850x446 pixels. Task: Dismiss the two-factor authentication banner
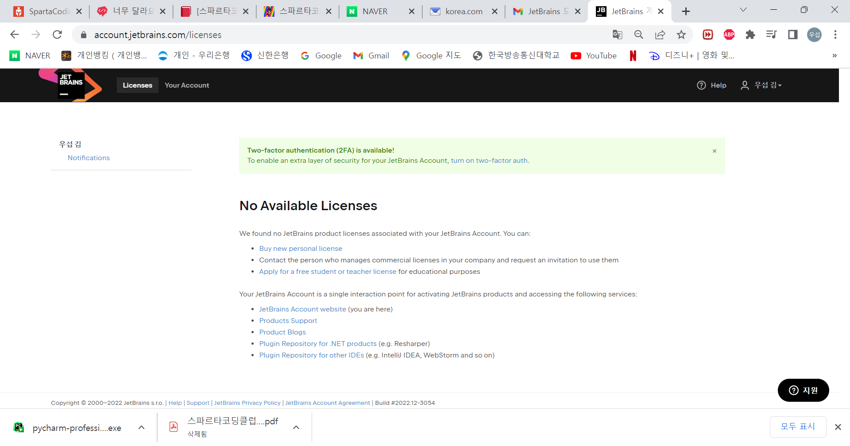click(715, 151)
